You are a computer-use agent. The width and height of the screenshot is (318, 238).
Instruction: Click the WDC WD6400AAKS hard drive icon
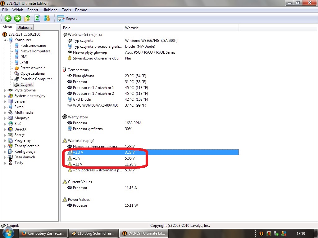[70, 105]
